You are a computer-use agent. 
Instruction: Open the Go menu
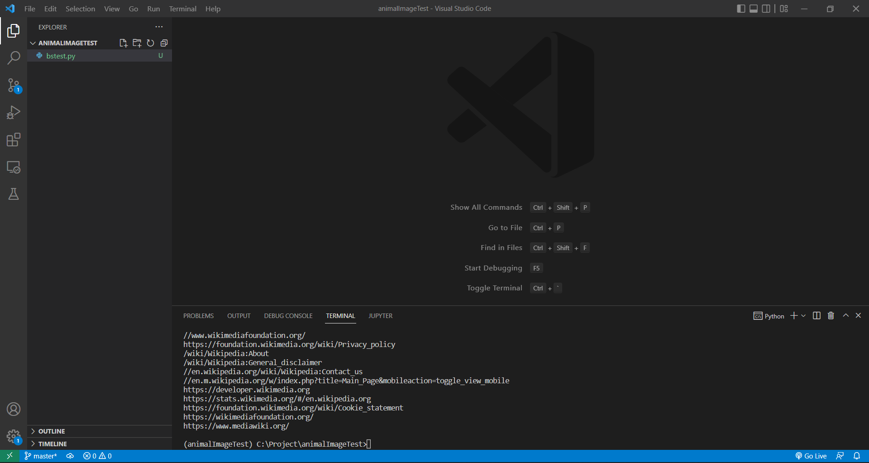[133, 9]
